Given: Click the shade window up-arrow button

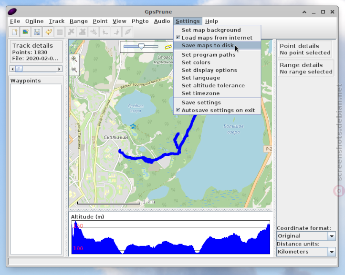Looking at the screenshot, I should [304, 12].
